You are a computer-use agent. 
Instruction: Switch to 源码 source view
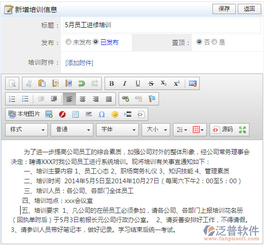coord(223,130)
